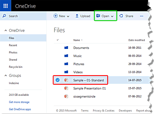Click PowerPoint icon of sixsegmentcircle
This screenshot has height=114, width=154.
[x=66, y=96]
